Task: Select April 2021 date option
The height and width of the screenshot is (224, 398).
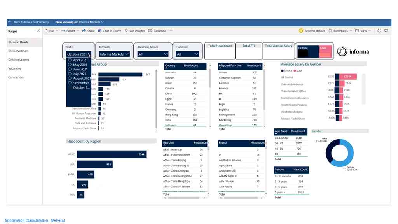Action: (x=70, y=60)
